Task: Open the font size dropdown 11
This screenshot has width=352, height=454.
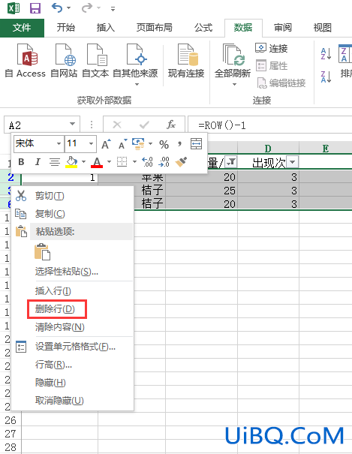Action: pos(91,143)
